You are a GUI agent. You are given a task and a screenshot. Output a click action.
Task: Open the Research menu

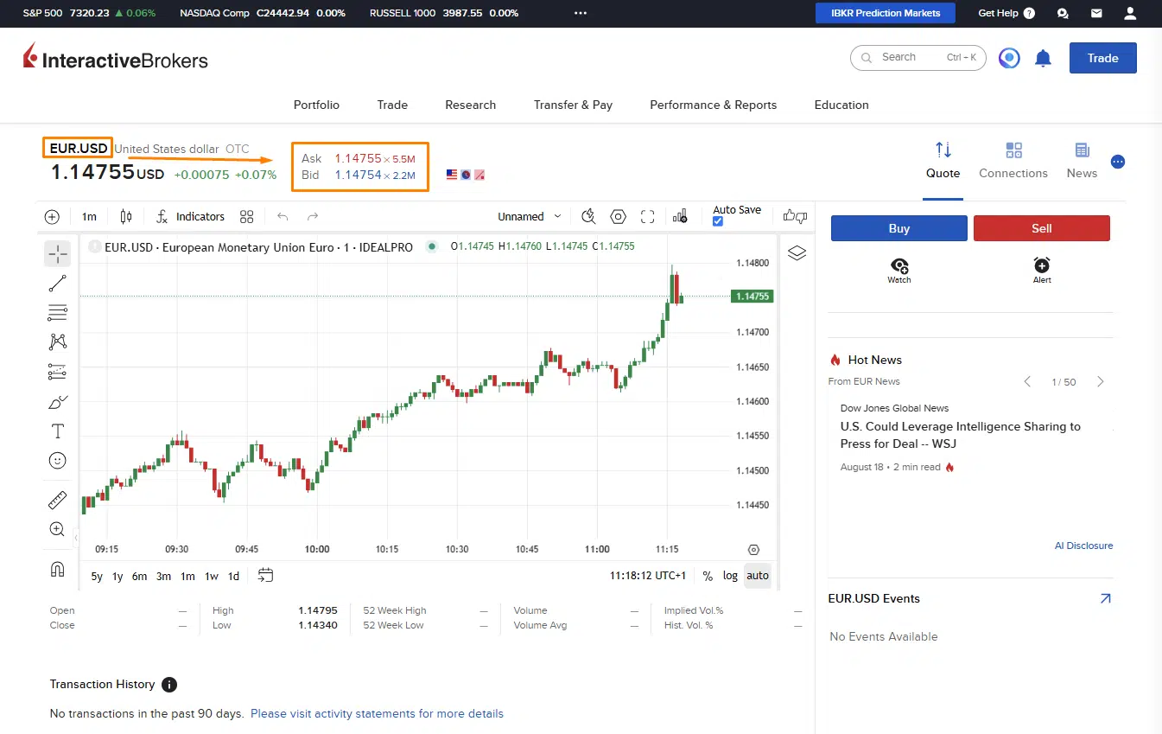pyautogui.click(x=471, y=105)
